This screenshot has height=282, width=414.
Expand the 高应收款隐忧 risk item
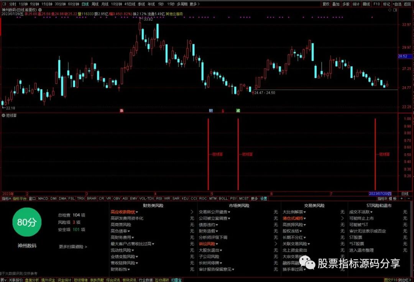pos(124,212)
